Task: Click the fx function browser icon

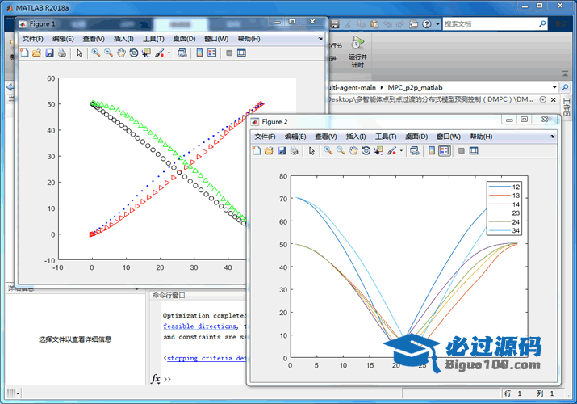Action: [156, 379]
